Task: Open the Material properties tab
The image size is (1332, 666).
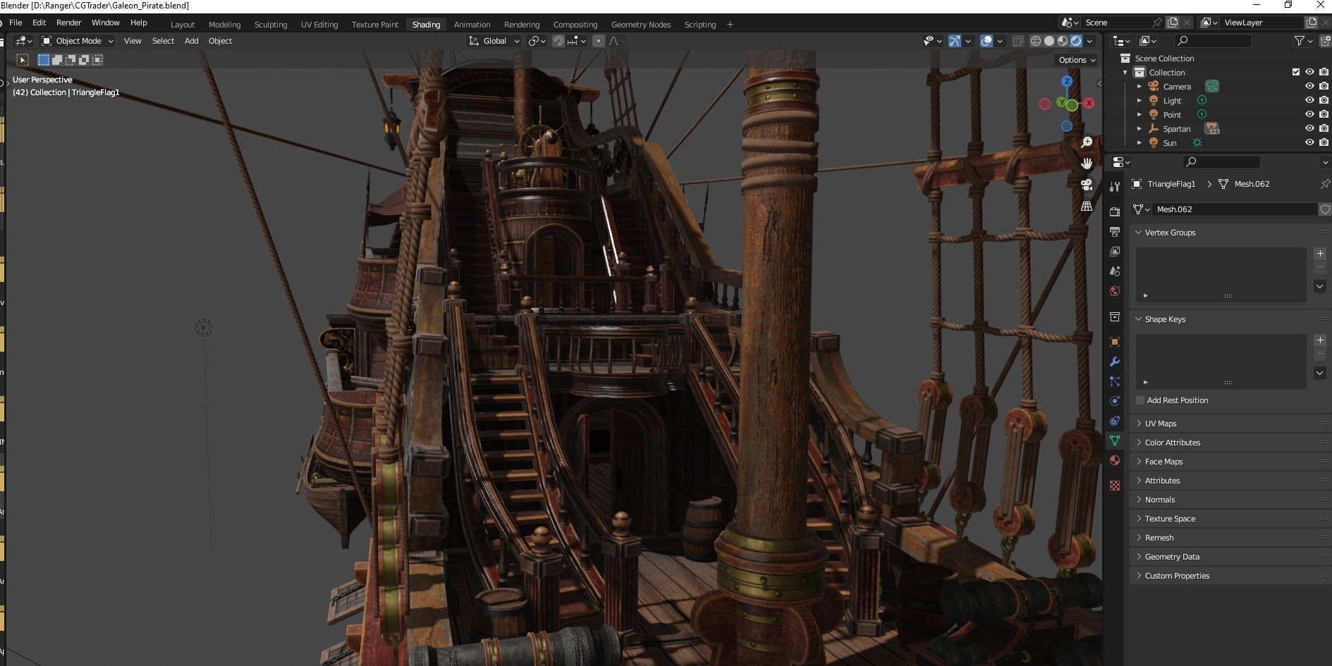Action: [x=1115, y=460]
